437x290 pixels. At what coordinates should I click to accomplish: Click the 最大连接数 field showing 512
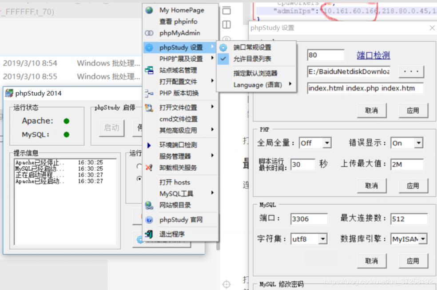[x=409, y=219]
